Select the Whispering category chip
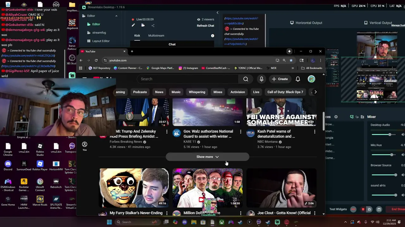 (197, 92)
